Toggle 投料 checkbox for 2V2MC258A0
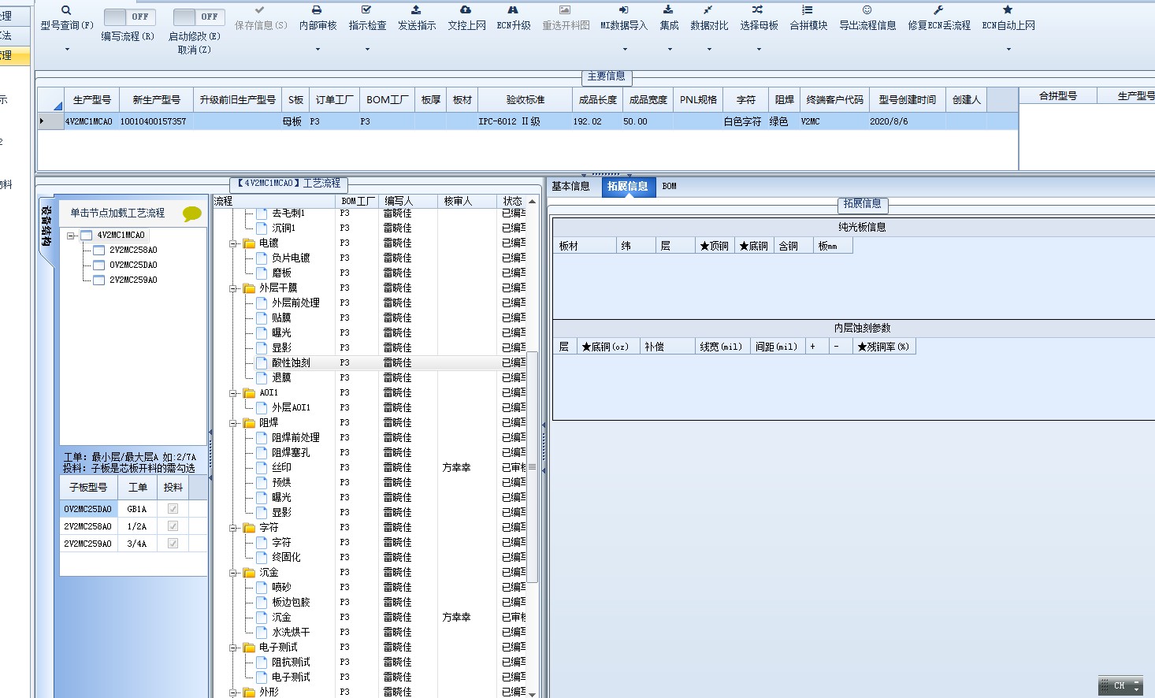 [173, 526]
